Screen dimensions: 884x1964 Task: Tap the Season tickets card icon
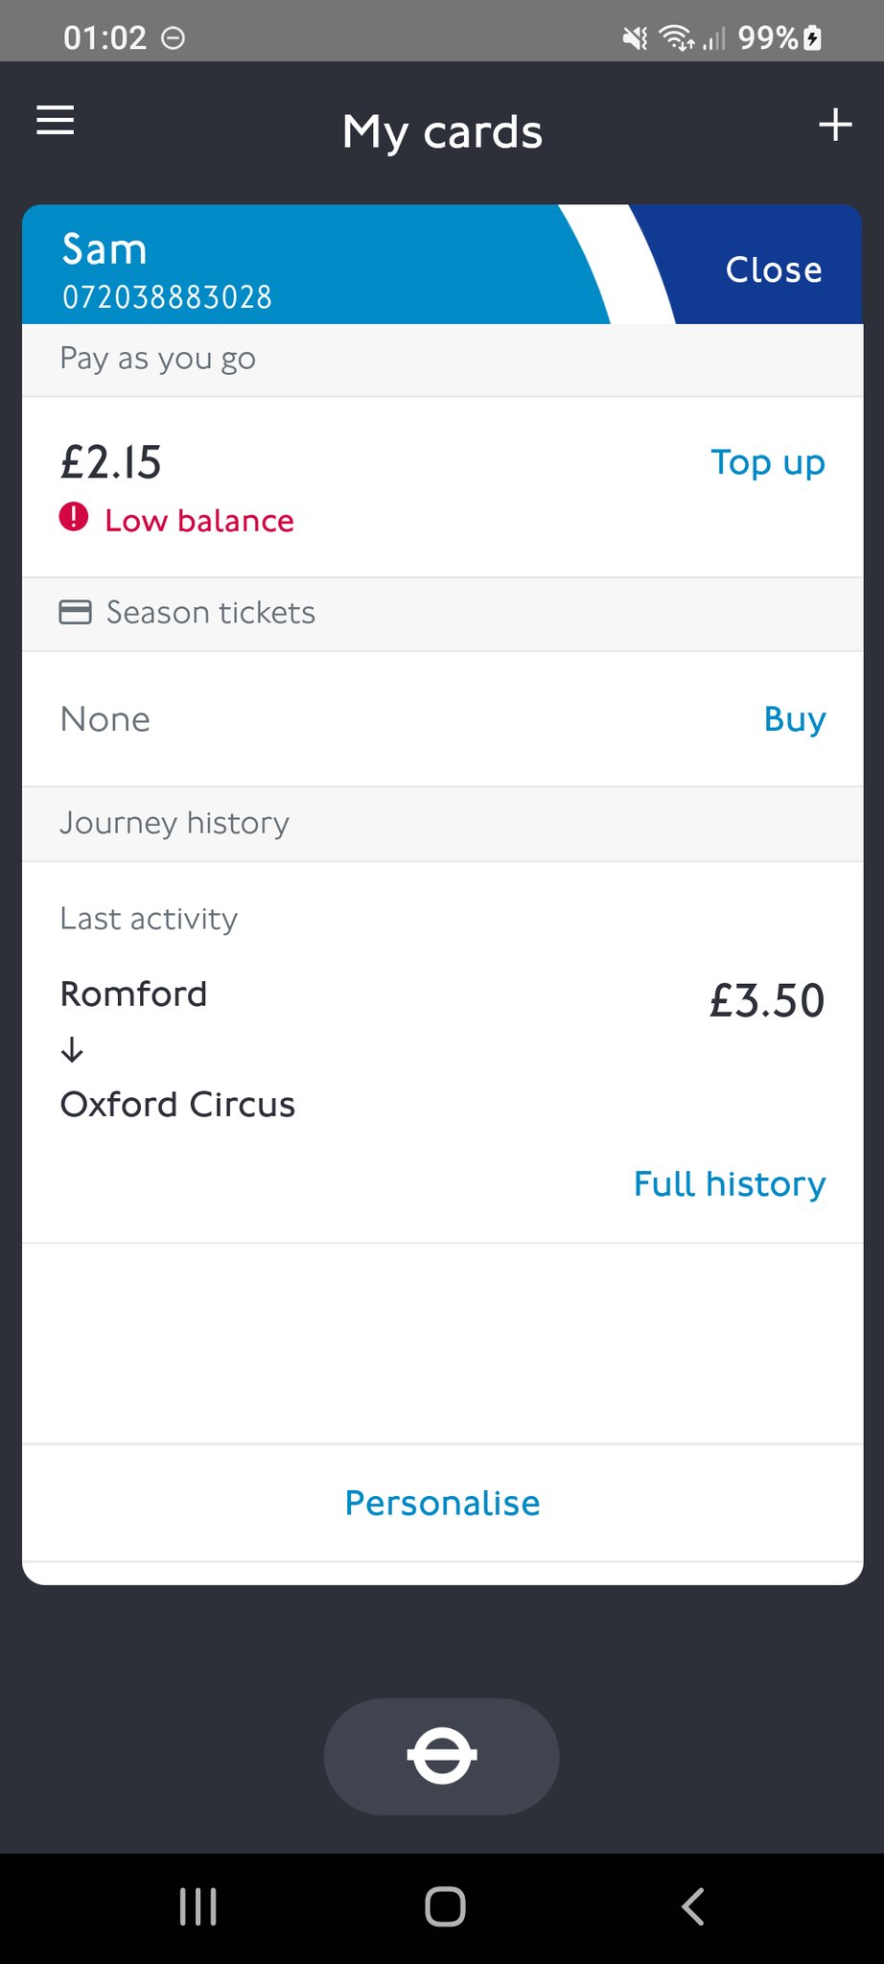tap(76, 612)
